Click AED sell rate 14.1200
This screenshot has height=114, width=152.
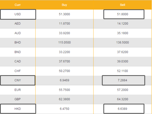(x=123, y=24)
